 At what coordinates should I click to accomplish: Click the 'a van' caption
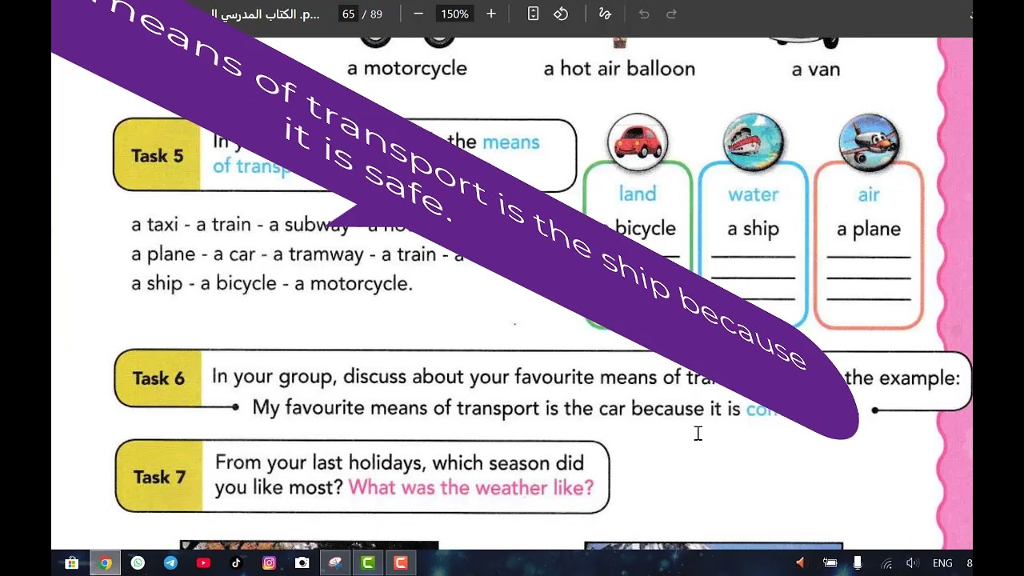pyautogui.click(x=816, y=70)
